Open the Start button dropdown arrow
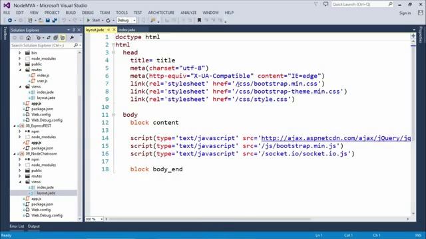This screenshot has width=426, height=239. coord(103,21)
